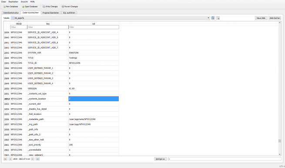
Task: Click the Write Changes toolbar icon
Action: point(44,7)
